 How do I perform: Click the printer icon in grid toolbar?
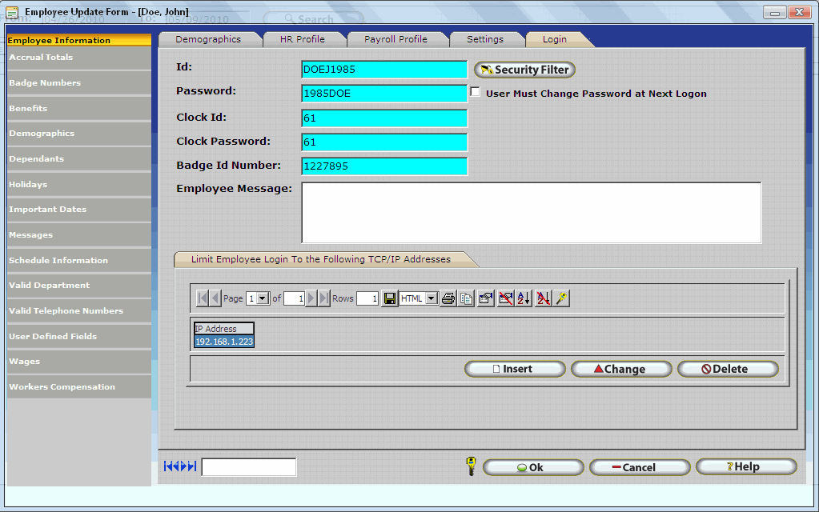click(448, 298)
